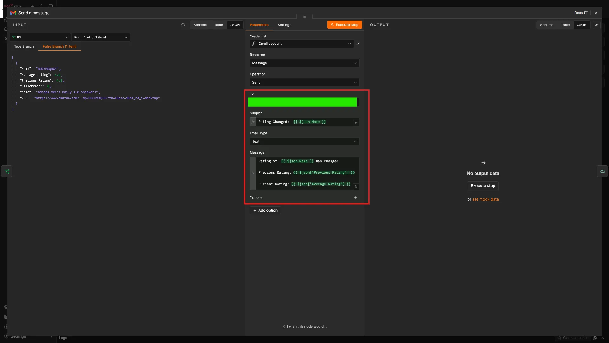The width and height of the screenshot is (609, 343).
Task: Select JSON view in OUTPUT panel
Action: click(582, 25)
